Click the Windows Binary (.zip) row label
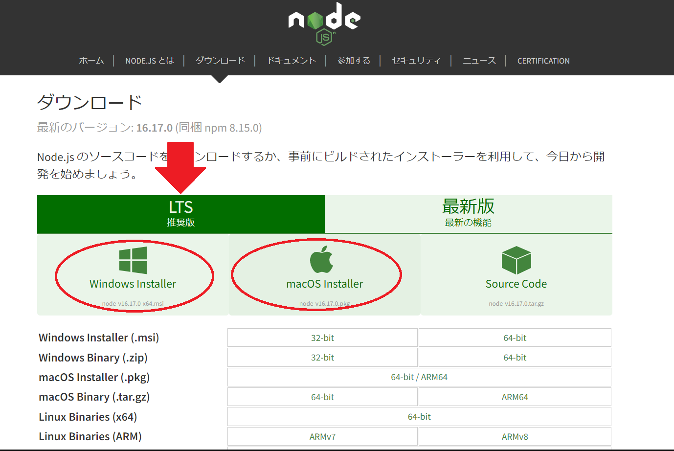The width and height of the screenshot is (674, 451). tap(93, 358)
